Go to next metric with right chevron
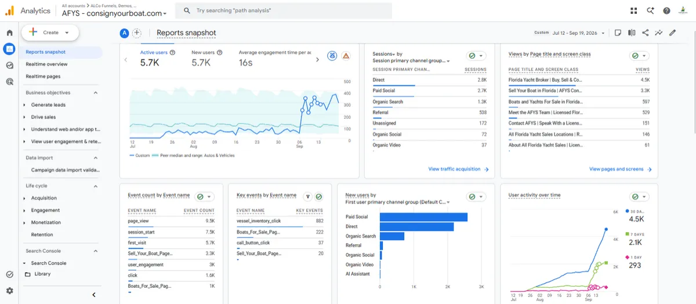The image size is (696, 304). click(317, 59)
